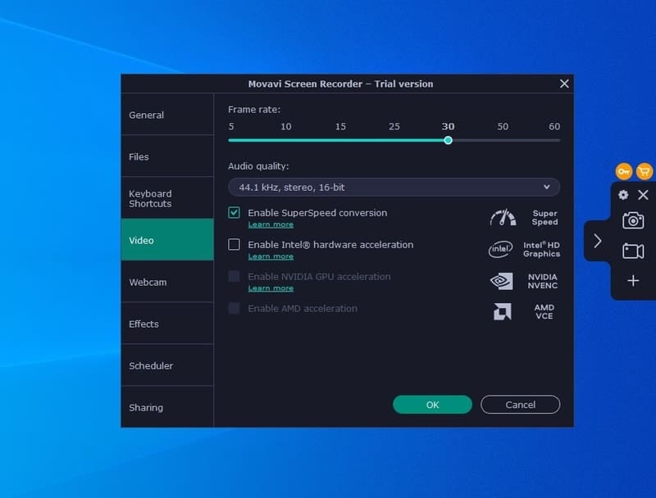656x498 pixels.
Task: Confirm settings with the OK button
Action: [433, 405]
